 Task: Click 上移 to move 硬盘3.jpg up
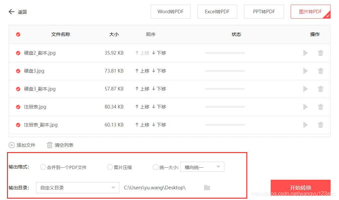(x=143, y=71)
